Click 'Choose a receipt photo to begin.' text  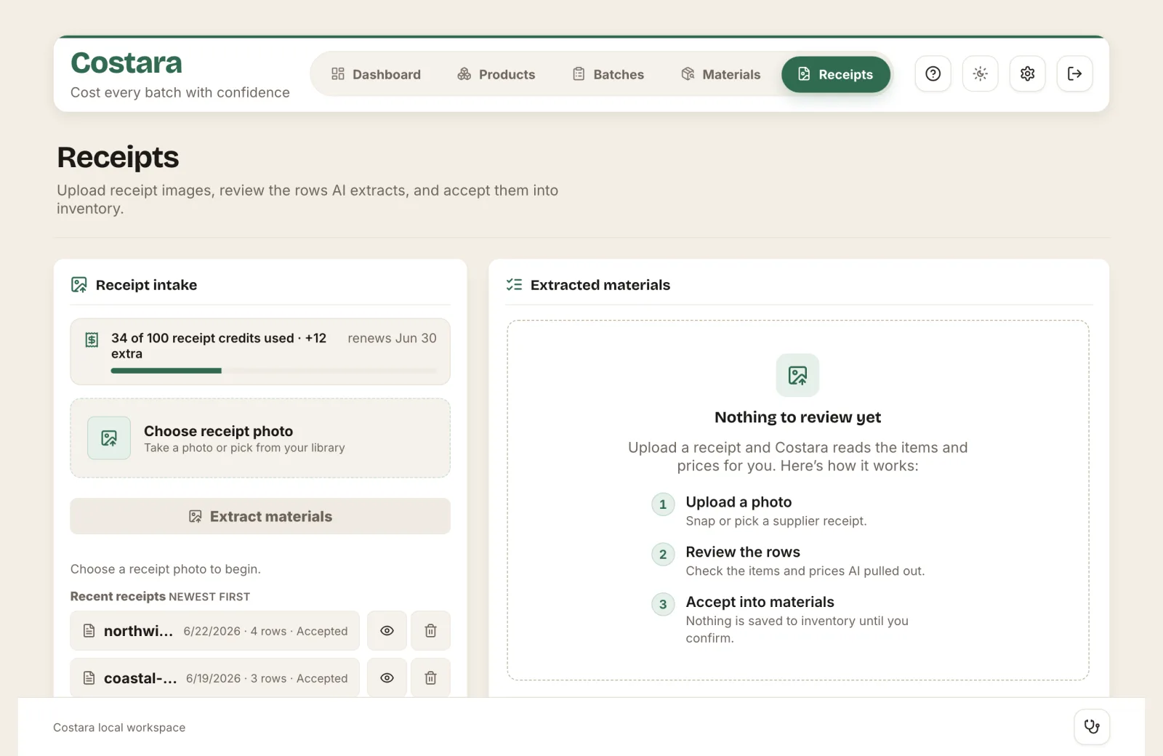(x=166, y=569)
